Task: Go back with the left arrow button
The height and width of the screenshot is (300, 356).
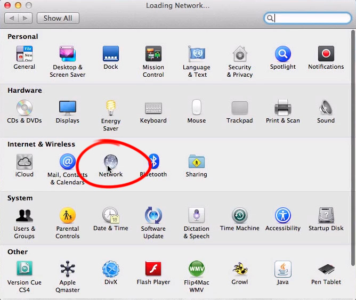Action: [x=11, y=18]
